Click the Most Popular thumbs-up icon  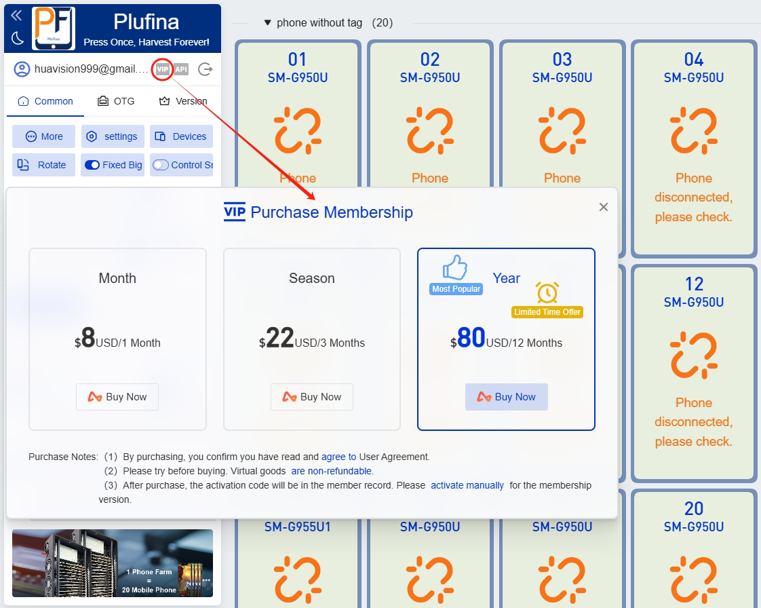455,267
